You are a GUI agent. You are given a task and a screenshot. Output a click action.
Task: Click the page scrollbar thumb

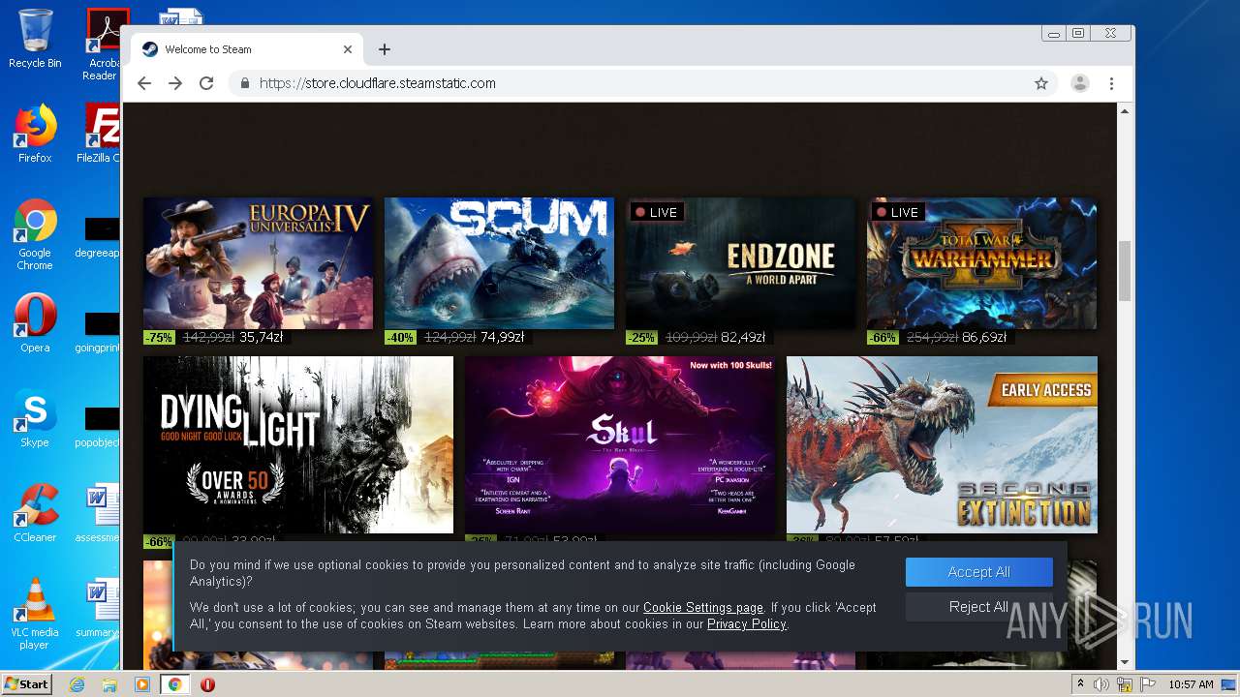coord(1125,271)
